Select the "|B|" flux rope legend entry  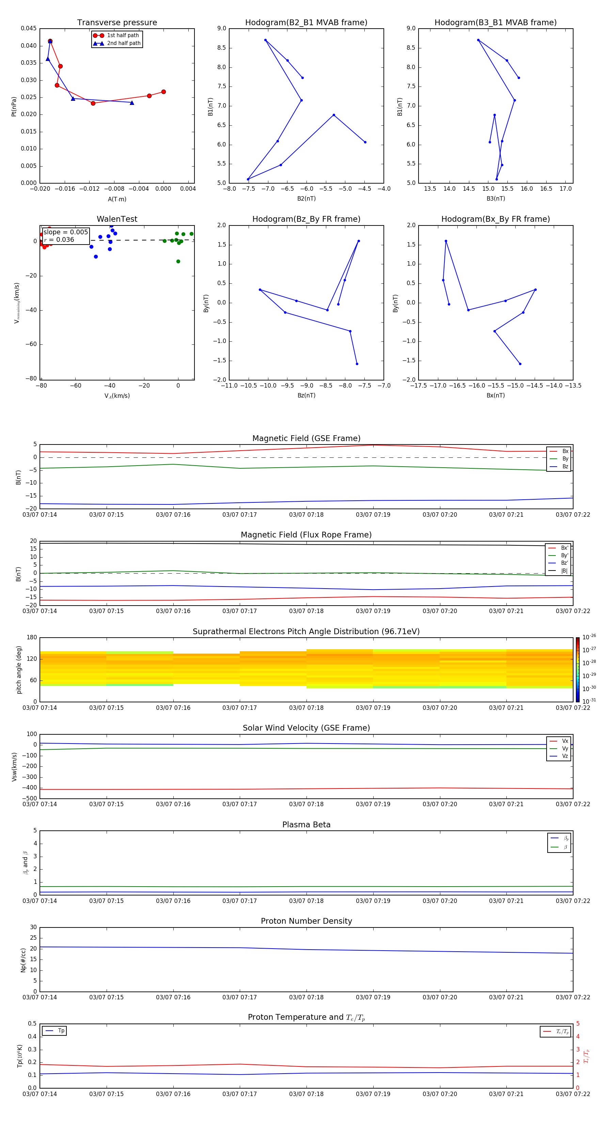pos(558,571)
